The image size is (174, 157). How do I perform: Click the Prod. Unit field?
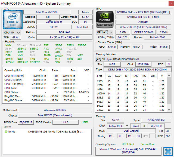[82, 27]
